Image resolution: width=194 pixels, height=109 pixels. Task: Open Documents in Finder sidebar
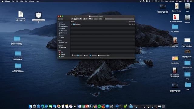point(64,31)
